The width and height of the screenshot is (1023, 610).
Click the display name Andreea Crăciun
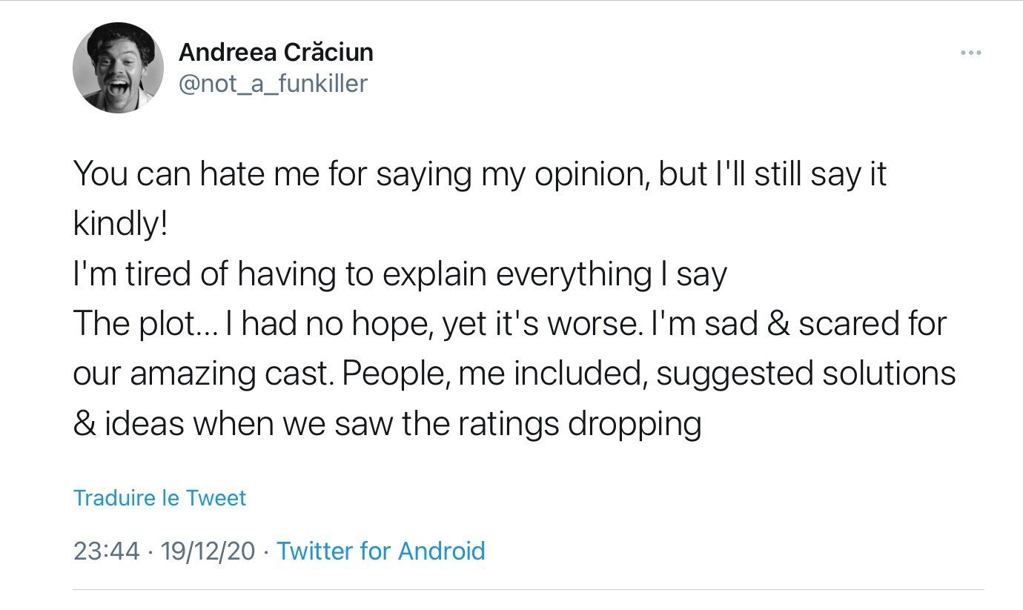276,52
